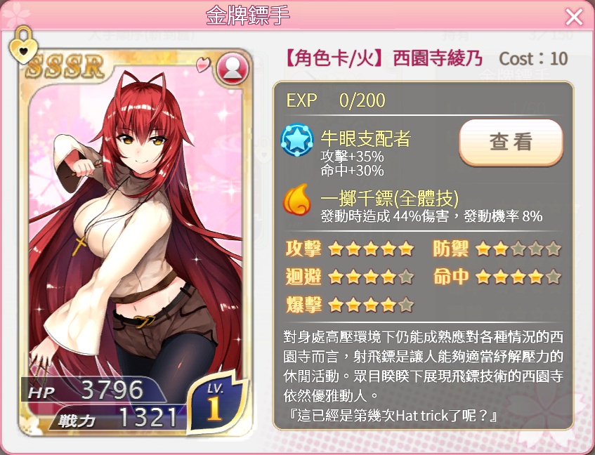Select the HP 3796 stat bar
This screenshot has width=595, height=455.
coord(93,390)
